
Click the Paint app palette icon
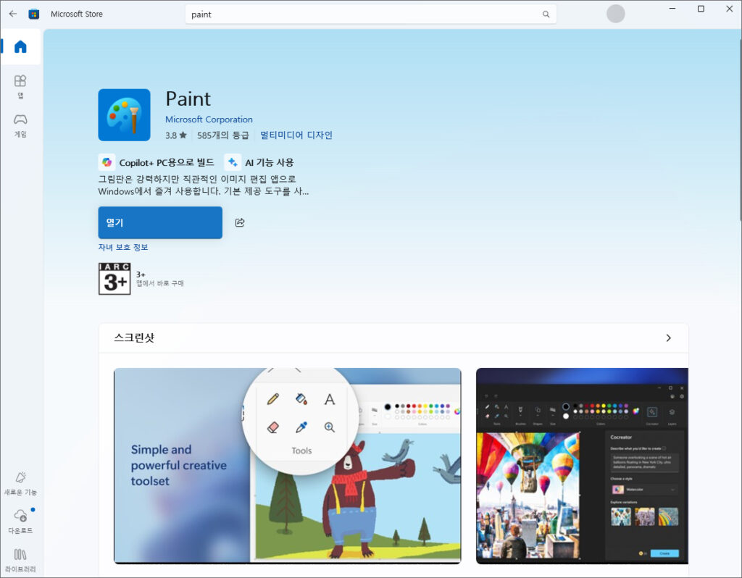coord(124,114)
